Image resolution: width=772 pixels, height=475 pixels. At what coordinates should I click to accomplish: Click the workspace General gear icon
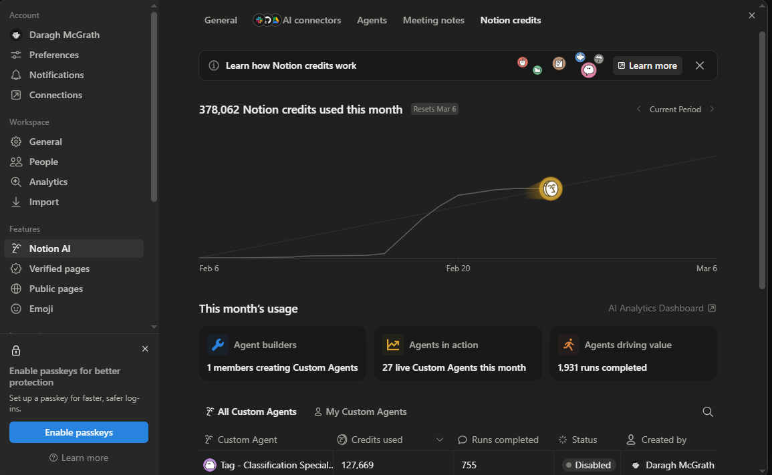tap(16, 142)
